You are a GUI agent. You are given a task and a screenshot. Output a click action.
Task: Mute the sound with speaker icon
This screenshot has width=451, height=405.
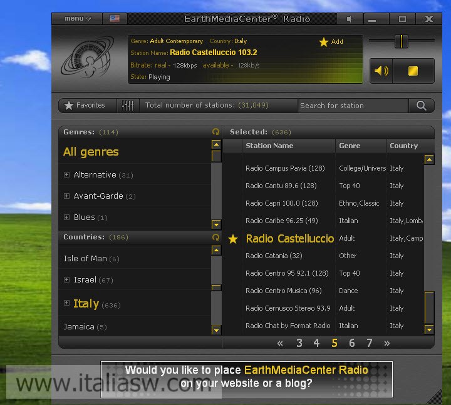tap(381, 71)
